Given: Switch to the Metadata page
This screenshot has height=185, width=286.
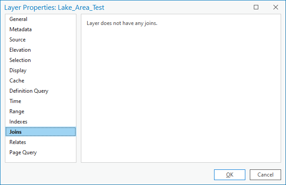Looking at the screenshot, I should 21,29.
